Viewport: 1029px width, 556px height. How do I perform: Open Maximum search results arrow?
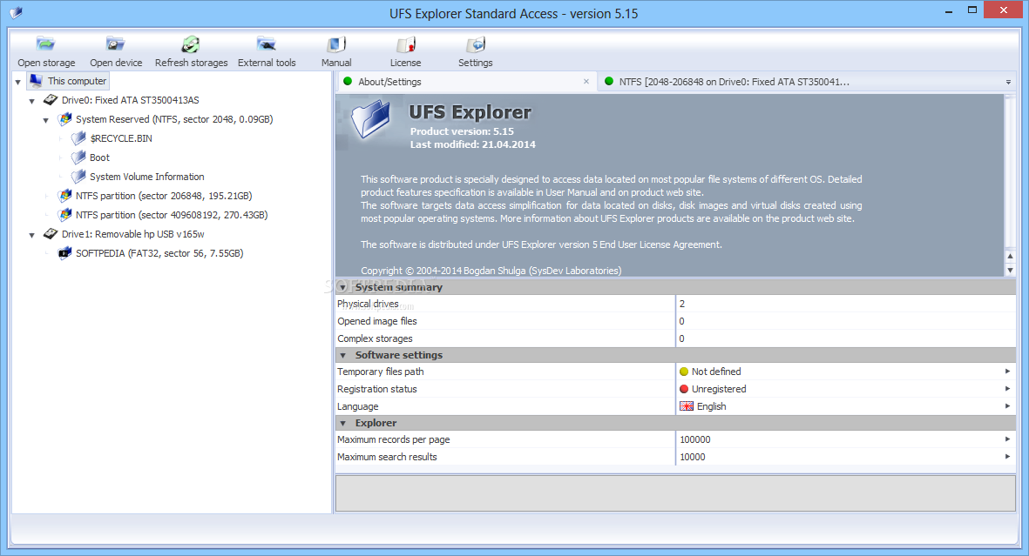click(1007, 456)
